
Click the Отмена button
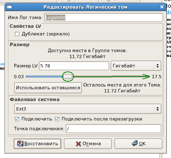click(x=88, y=144)
